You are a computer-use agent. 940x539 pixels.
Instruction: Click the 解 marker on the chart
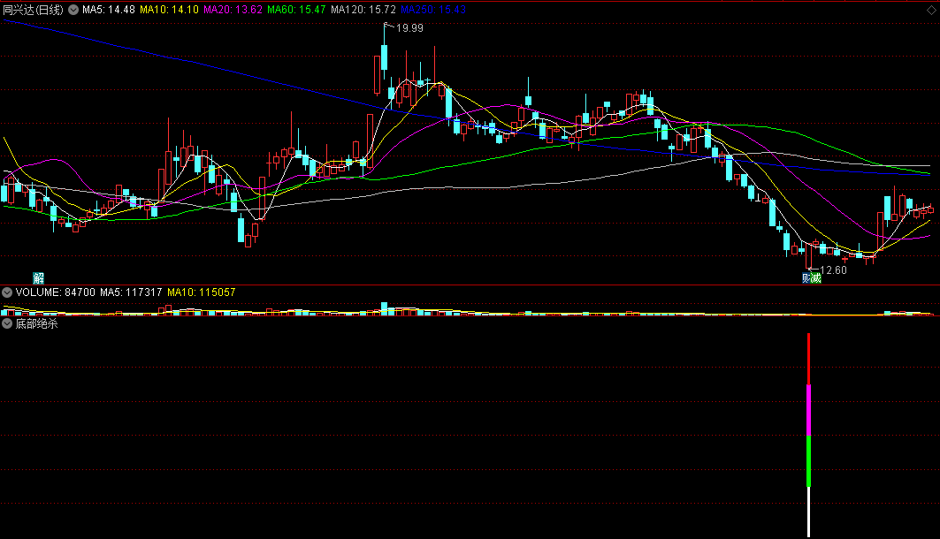tap(38, 277)
